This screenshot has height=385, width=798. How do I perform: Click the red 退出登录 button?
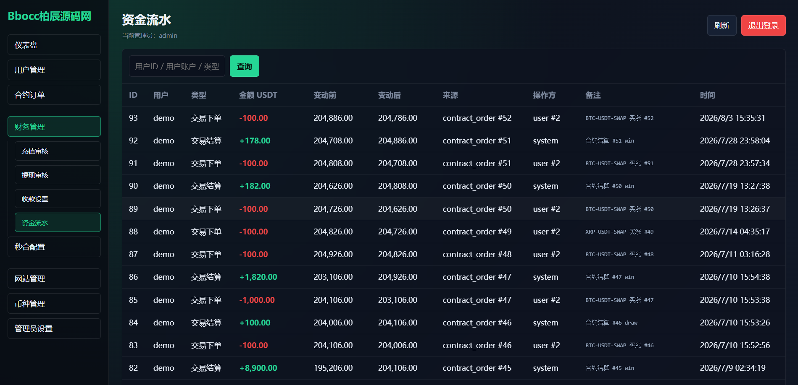point(763,26)
